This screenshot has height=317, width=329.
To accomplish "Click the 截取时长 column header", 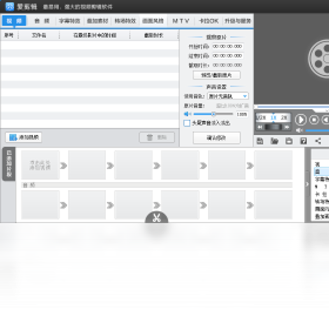I will 154,35.
